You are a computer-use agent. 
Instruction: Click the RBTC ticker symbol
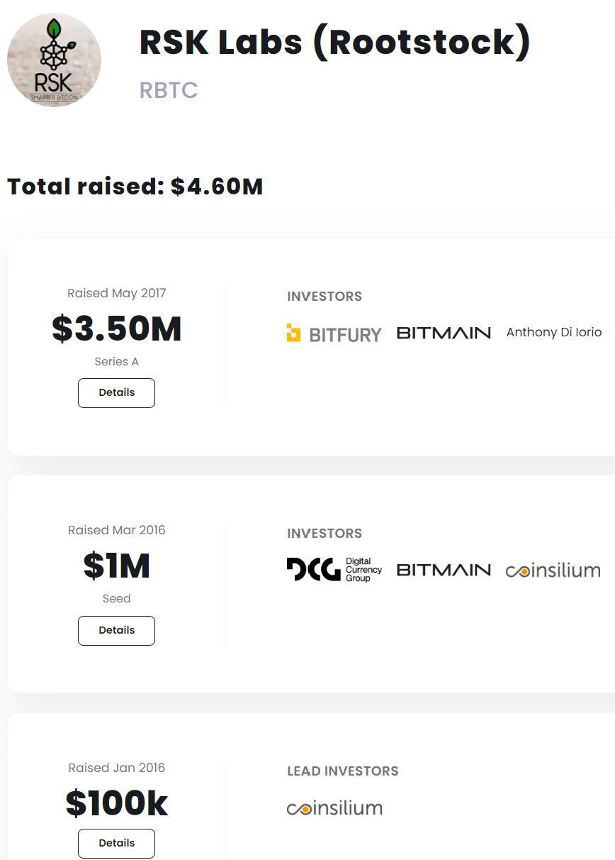pyautogui.click(x=169, y=91)
